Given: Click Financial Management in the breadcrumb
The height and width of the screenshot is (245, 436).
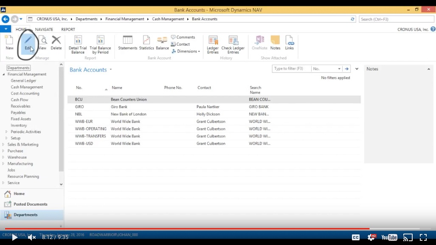Looking at the screenshot, I should 124,19.
